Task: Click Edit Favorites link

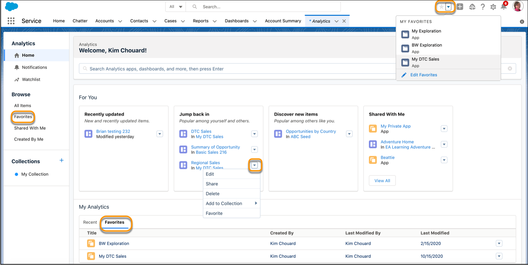Action: (424, 75)
